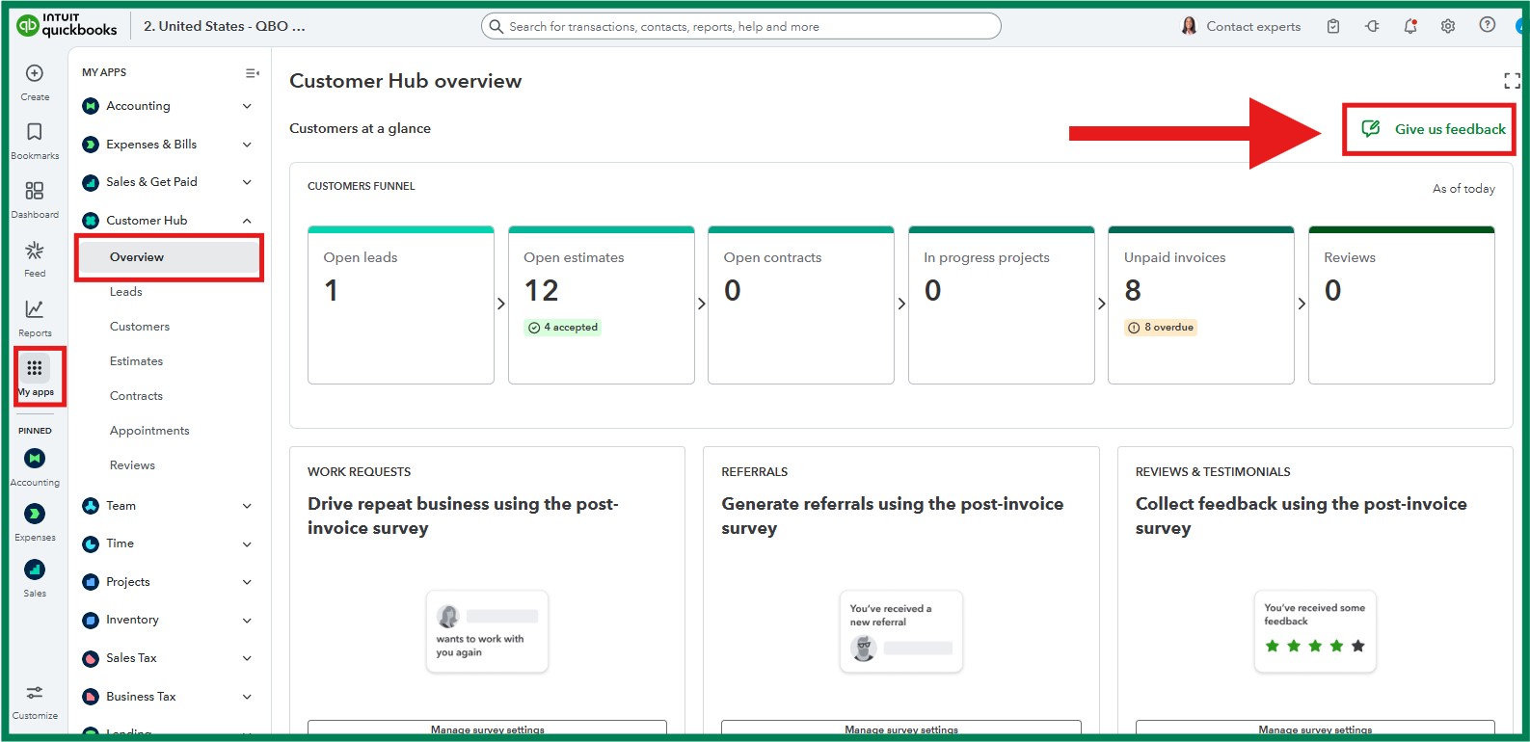Click the "4 accepted" badge
The height and width of the screenshot is (742, 1530).
click(563, 328)
